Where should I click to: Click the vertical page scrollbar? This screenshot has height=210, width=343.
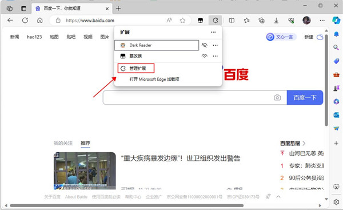pos(326,80)
